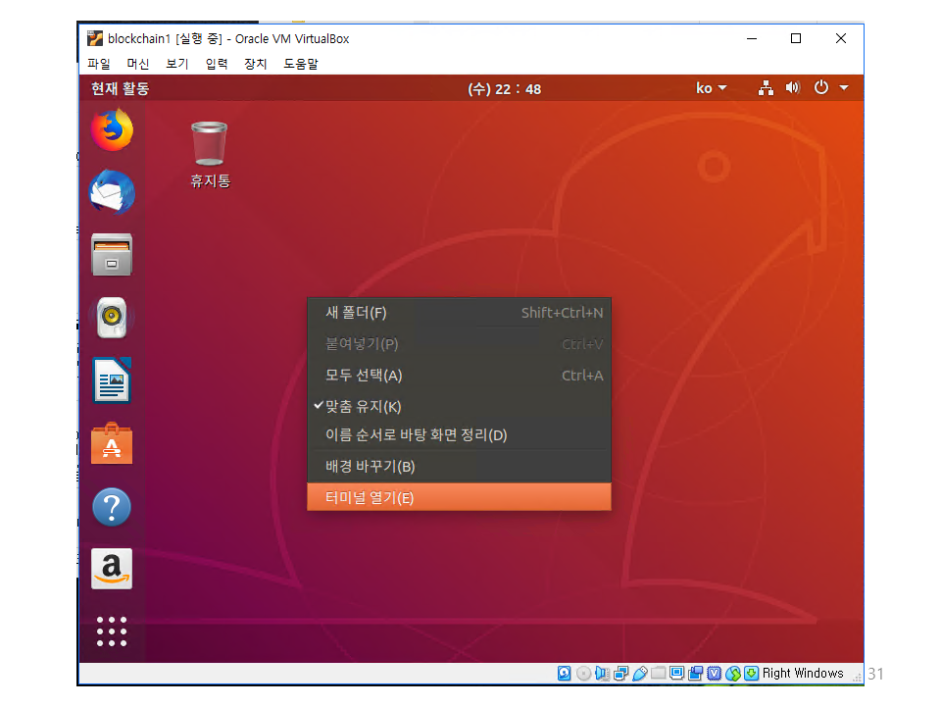The height and width of the screenshot is (706, 941).
Task: Click the audio status icon in VirtualBox bar
Action: 602,674
